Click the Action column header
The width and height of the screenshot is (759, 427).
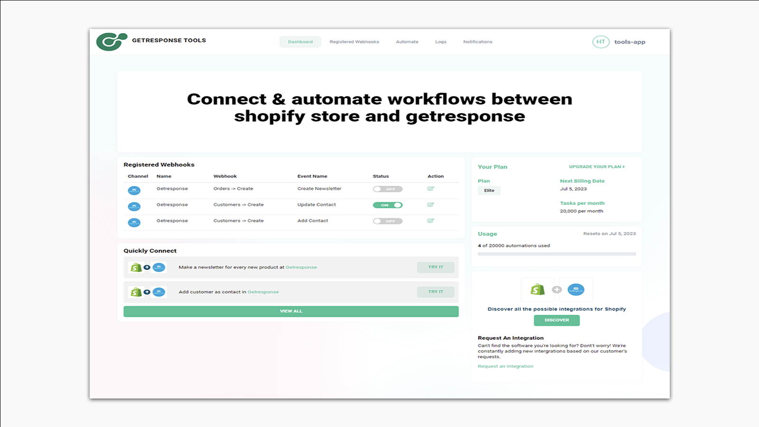click(x=435, y=176)
